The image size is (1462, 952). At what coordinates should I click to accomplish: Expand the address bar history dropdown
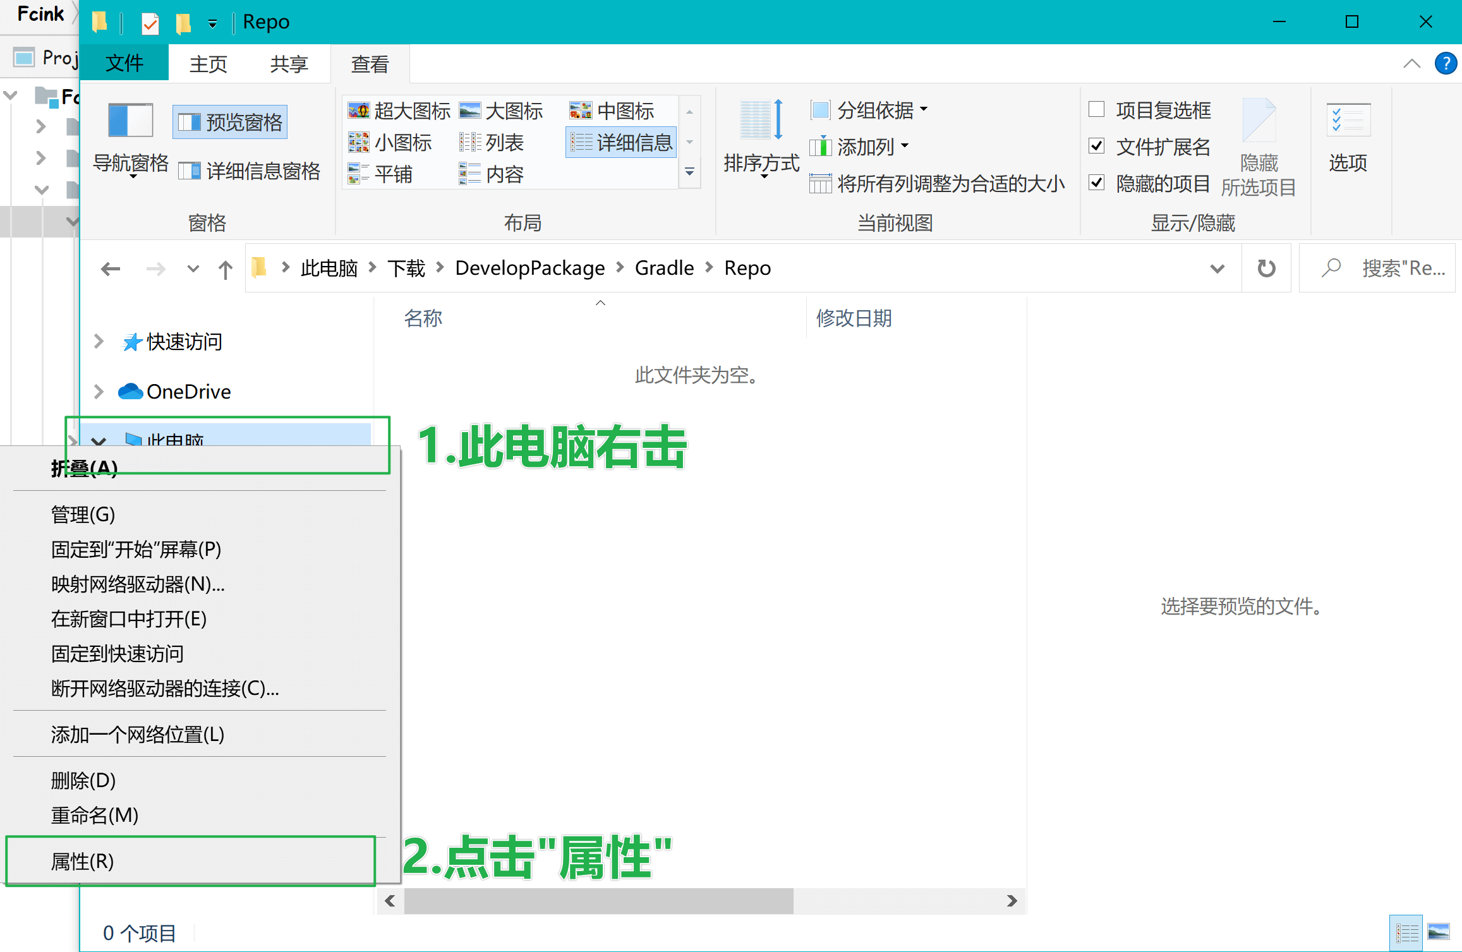tap(1217, 269)
